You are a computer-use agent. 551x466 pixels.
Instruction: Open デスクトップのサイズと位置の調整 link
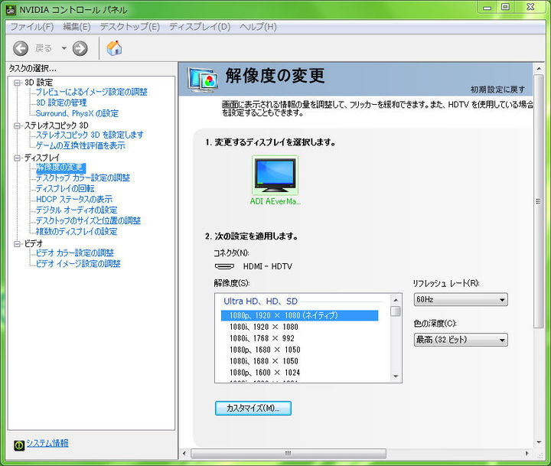click(88, 220)
